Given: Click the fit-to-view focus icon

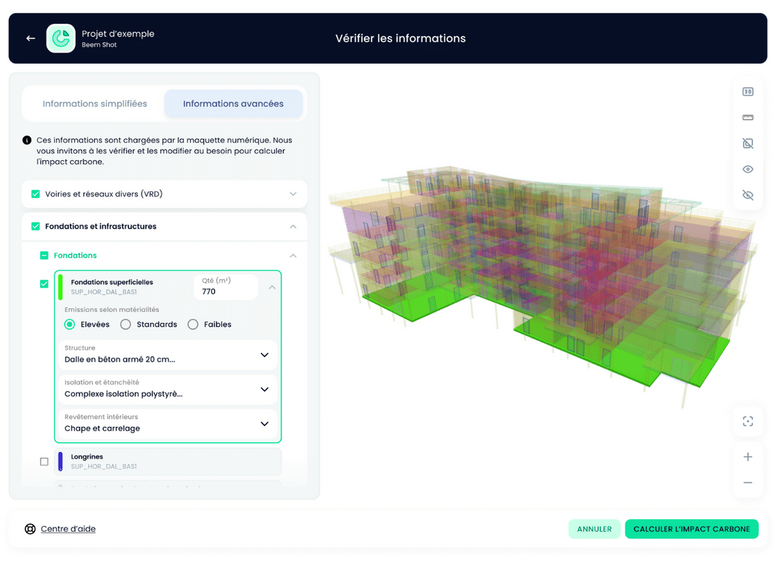Looking at the screenshot, I should tap(747, 422).
